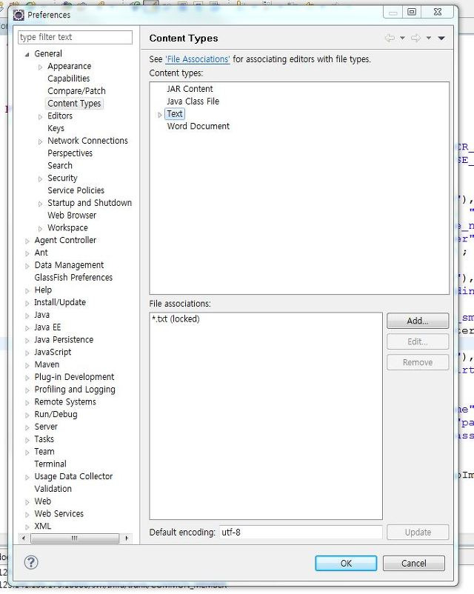Expand the XML preferences node
This screenshot has height=594, width=474.
27,527
